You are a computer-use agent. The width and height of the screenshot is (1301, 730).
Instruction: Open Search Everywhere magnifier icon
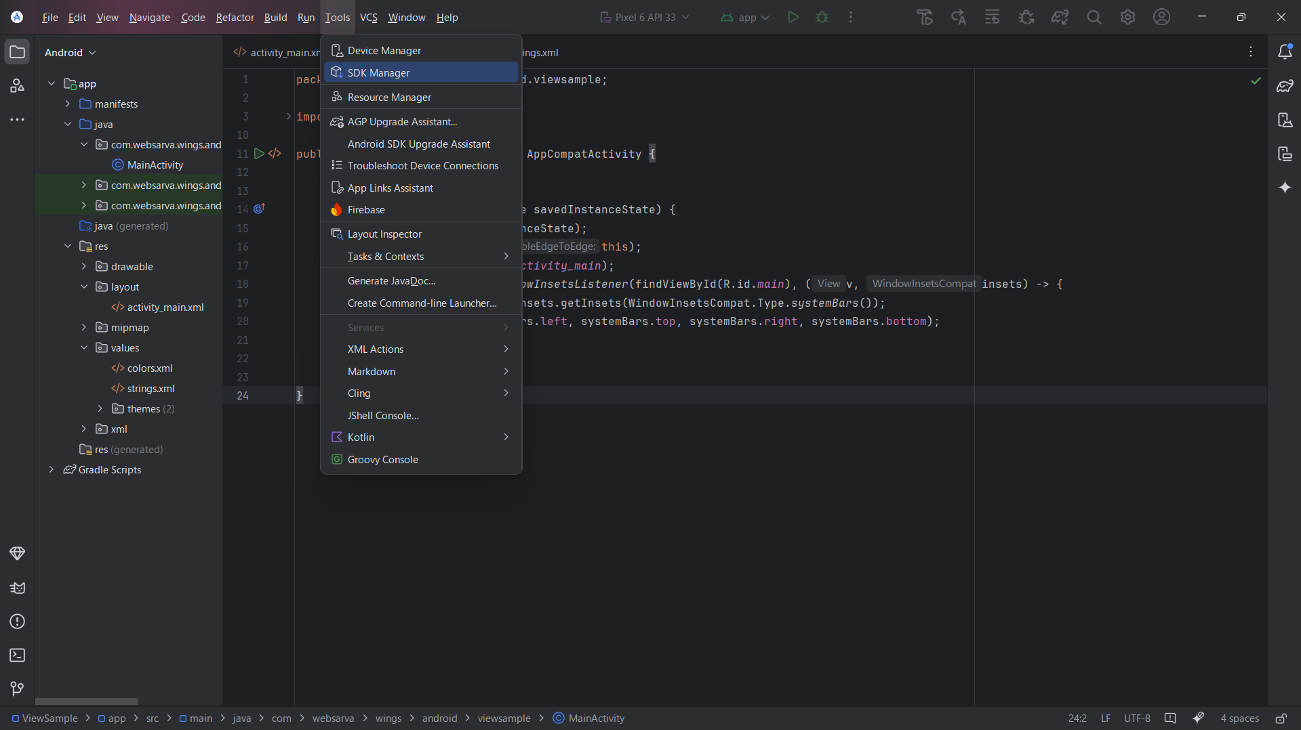[x=1094, y=17]
